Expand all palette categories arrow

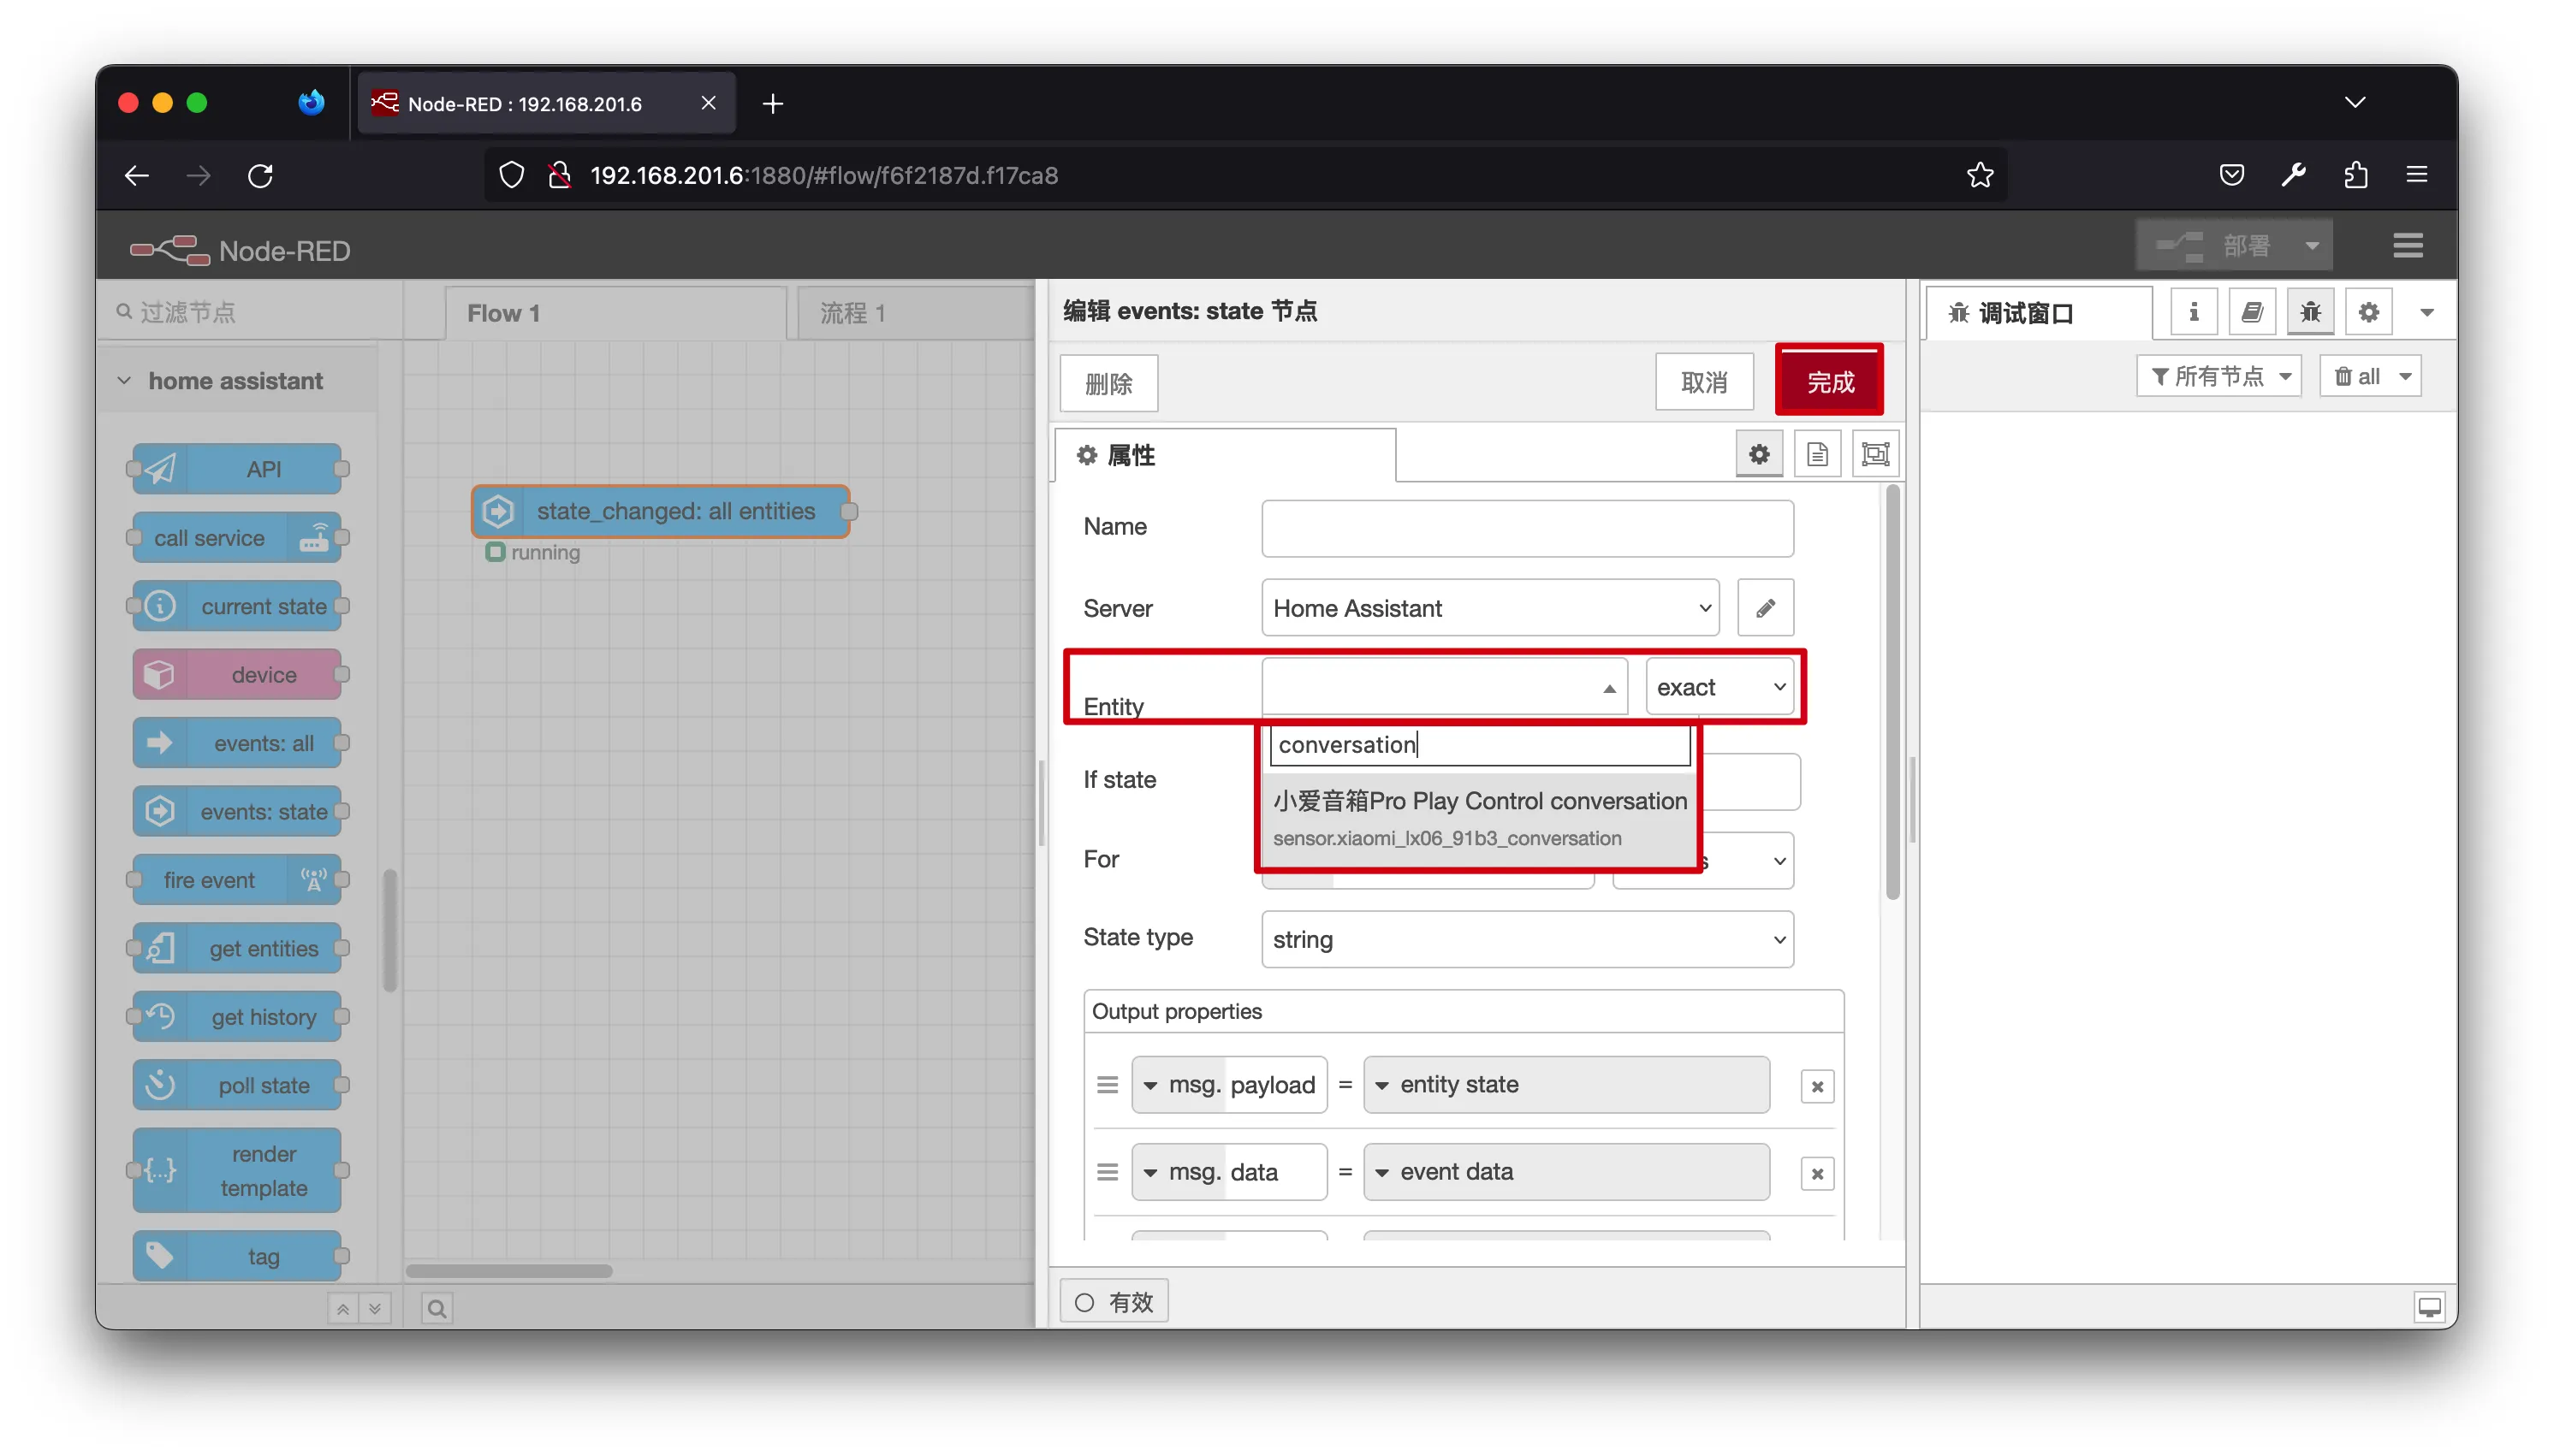(x=375, y=1308)
